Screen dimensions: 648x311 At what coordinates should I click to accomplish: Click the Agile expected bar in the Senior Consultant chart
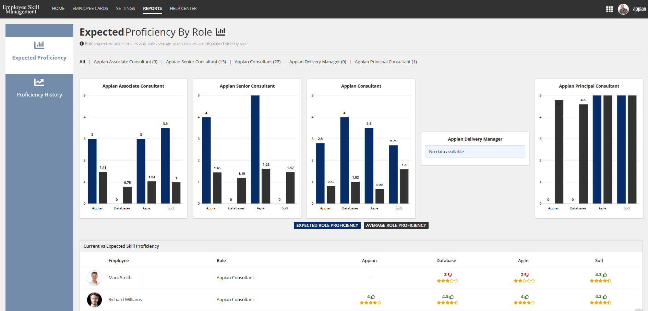click(255, 150)
